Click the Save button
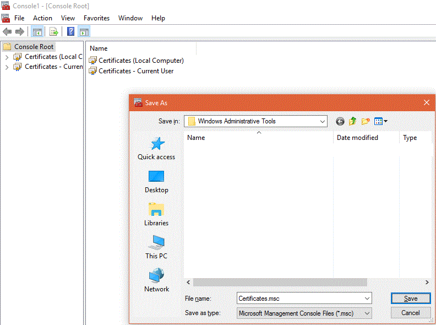This screenshot has height=325, width=436. [410, 298]
